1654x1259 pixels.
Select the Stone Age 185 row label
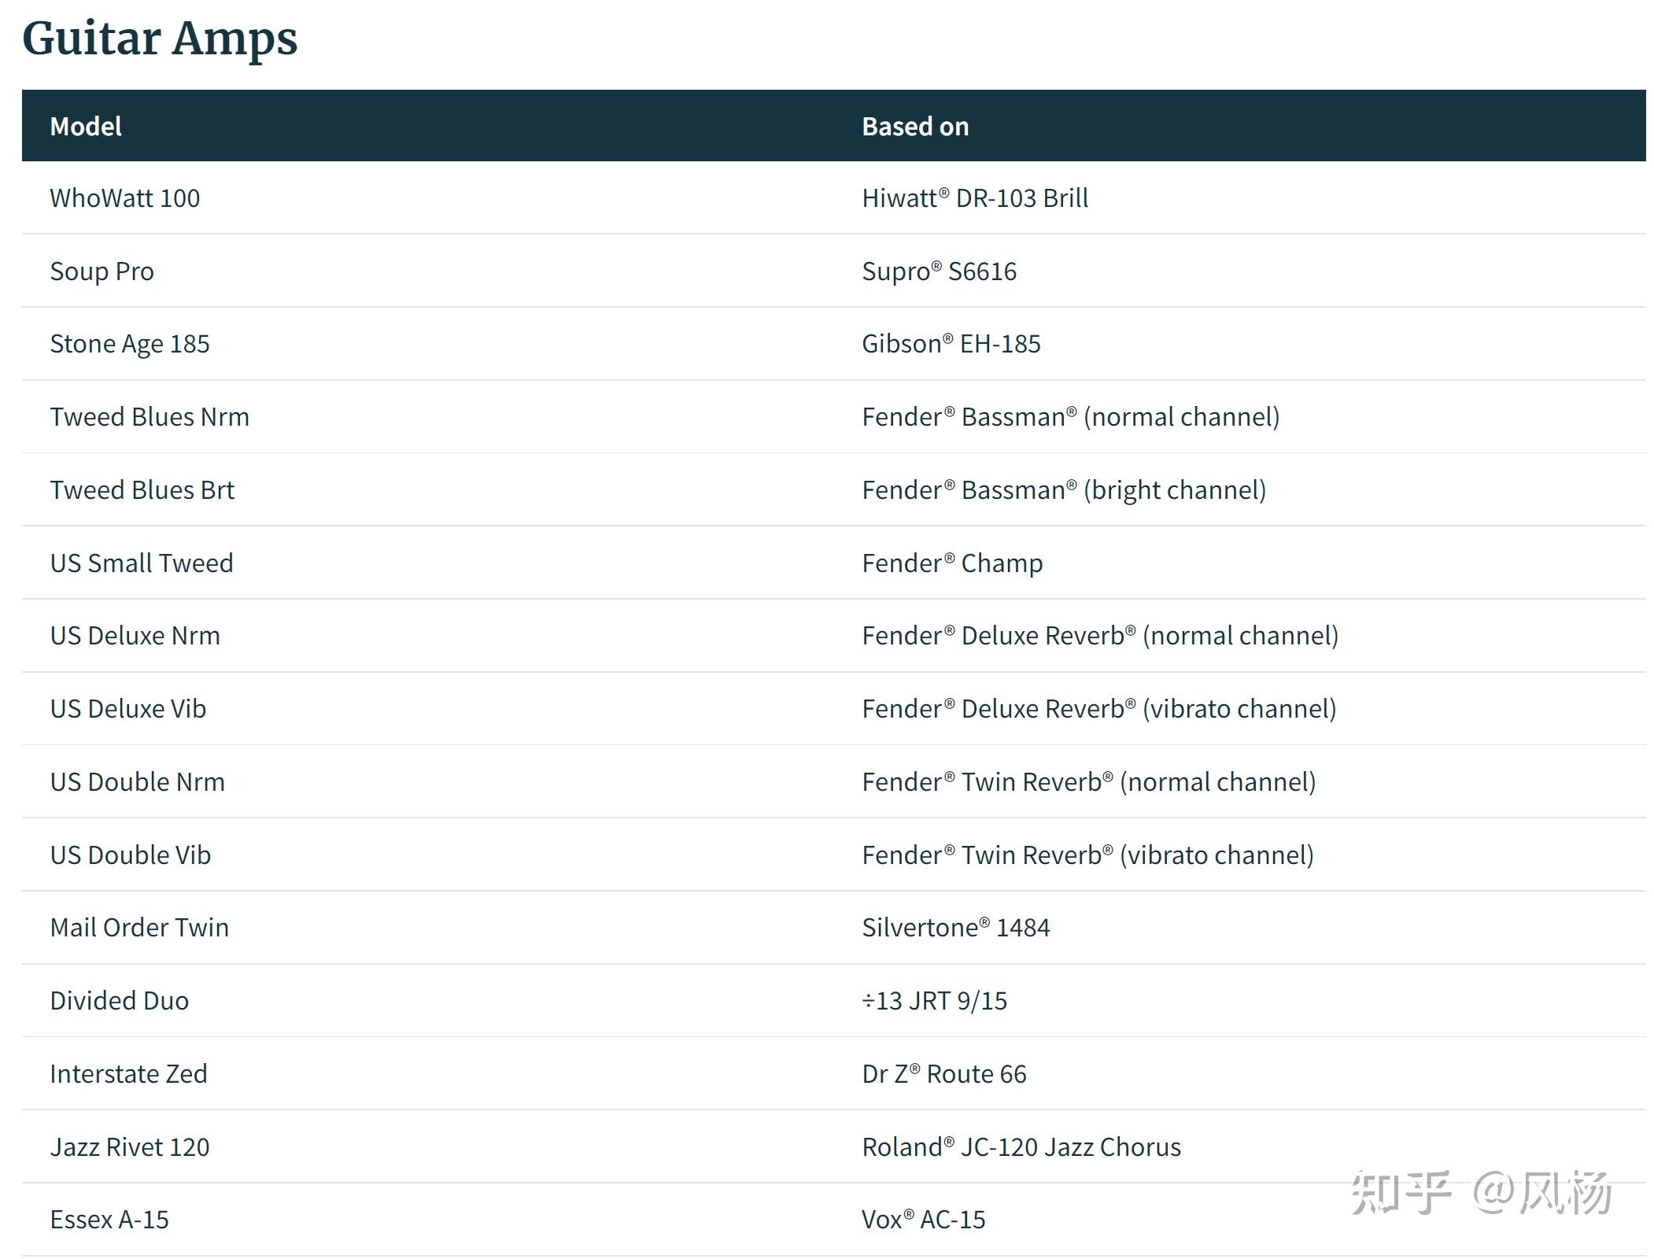pos(130,344)
